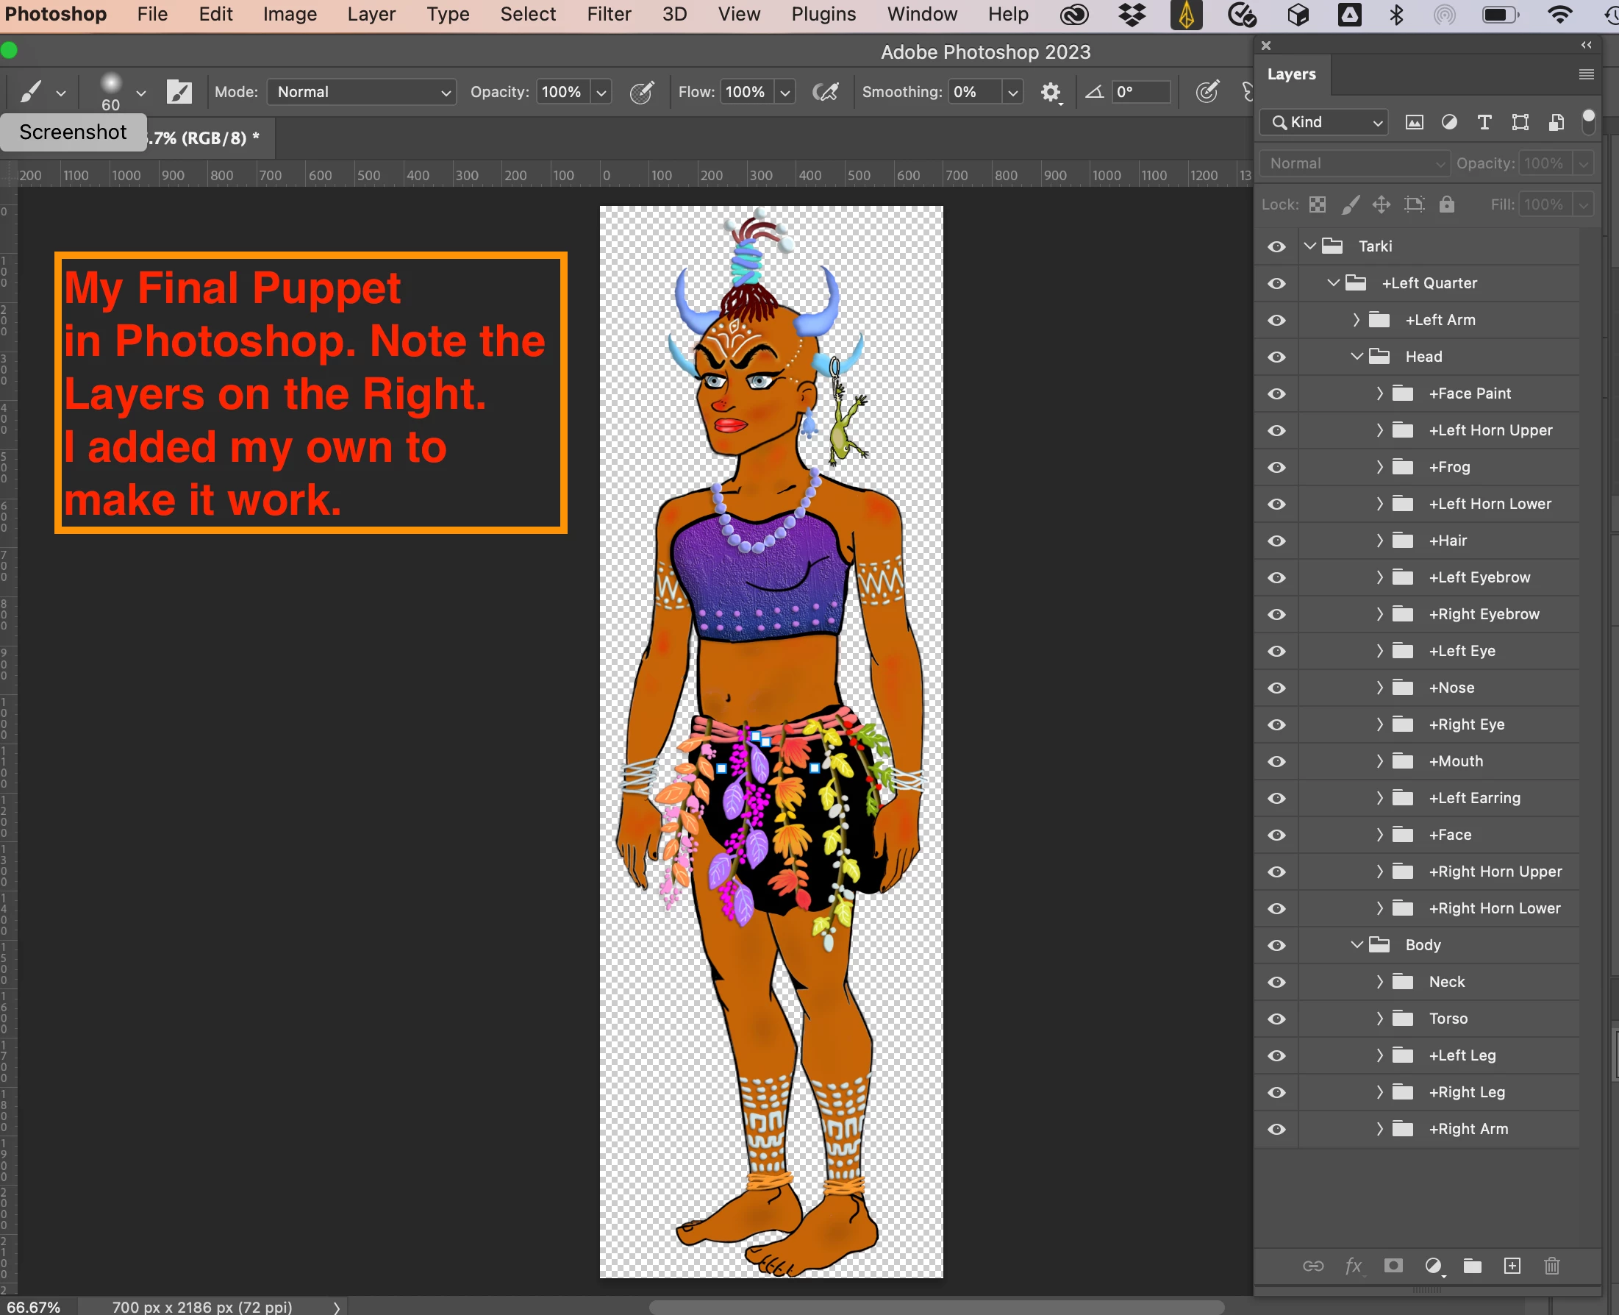This screenshot has width=1619, height=1315.
Task: Toggle visibility of the Torso group
Action: coord(1276,1019)
